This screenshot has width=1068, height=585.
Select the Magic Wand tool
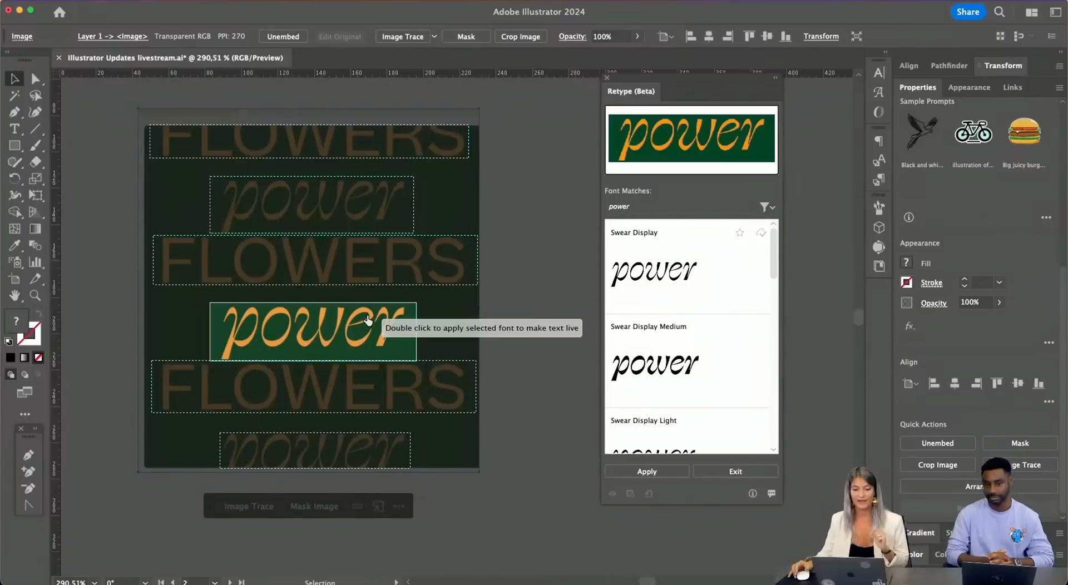pos(14,96)
